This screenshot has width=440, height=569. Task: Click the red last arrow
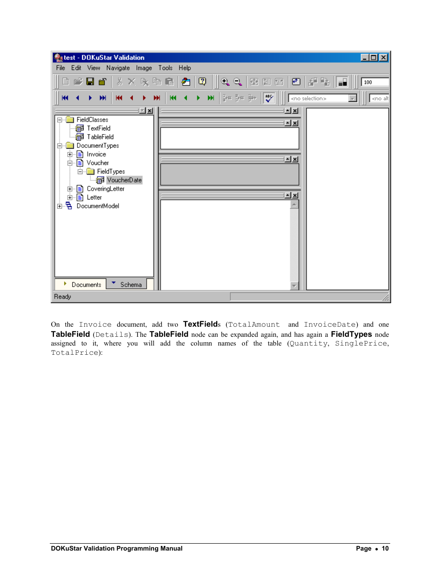point(157,98)
